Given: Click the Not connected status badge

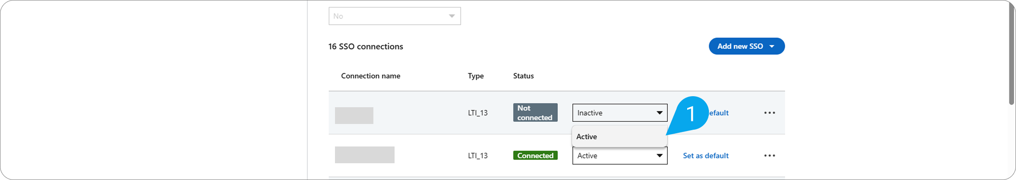Looking at the screenshot, I should (535, 113).
